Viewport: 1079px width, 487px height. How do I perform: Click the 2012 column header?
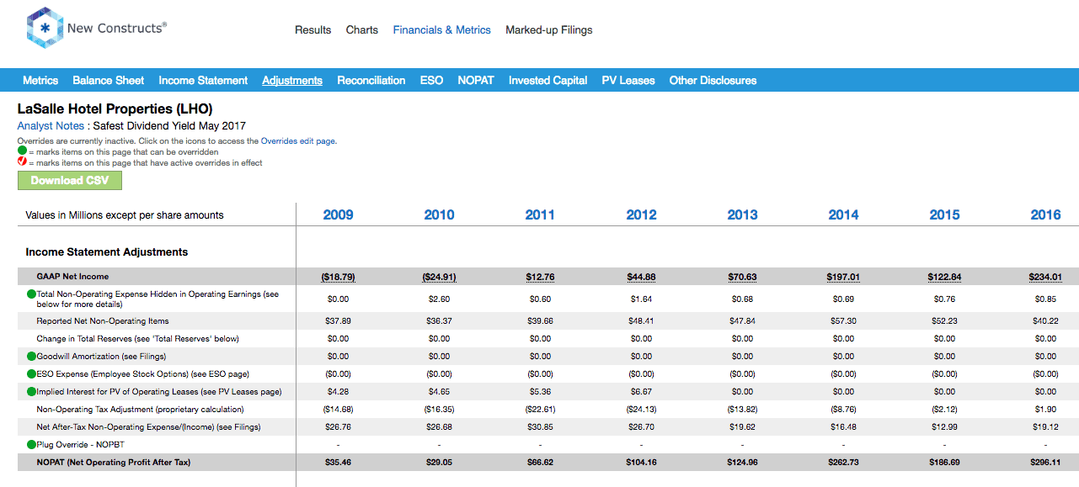(641, 214)
